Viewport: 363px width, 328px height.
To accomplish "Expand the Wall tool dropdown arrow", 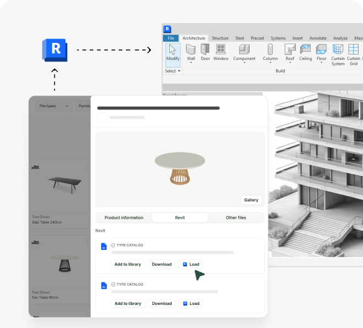I will (x=191, y=63).
